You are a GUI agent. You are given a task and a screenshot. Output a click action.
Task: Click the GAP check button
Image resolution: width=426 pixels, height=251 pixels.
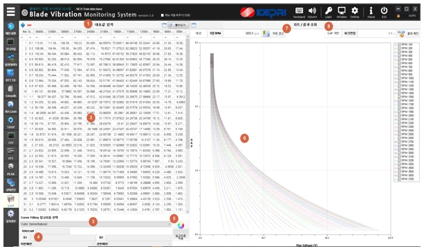point(333,33)
